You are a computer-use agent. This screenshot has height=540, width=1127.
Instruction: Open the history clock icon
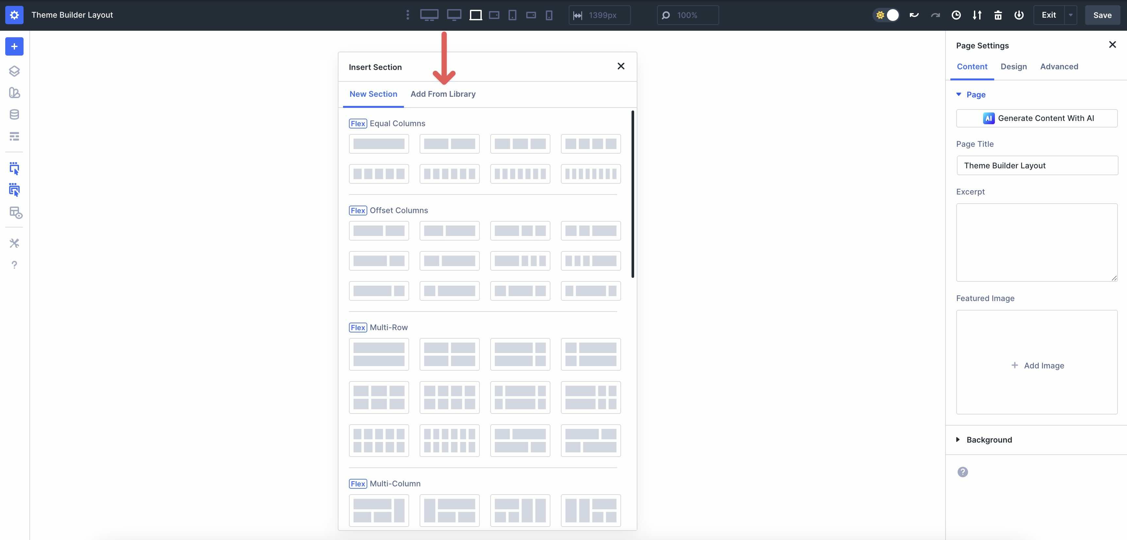(x=956, y=15)
